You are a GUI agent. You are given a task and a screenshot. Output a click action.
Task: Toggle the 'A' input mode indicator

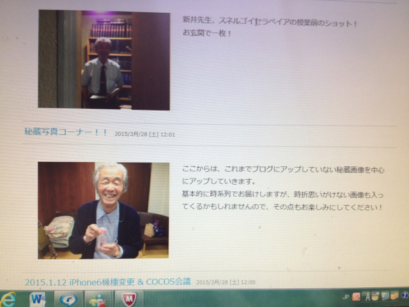tap(366, 297)
